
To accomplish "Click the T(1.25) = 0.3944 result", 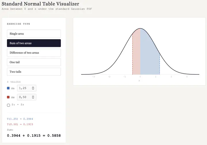I will (x=20, y=119).
